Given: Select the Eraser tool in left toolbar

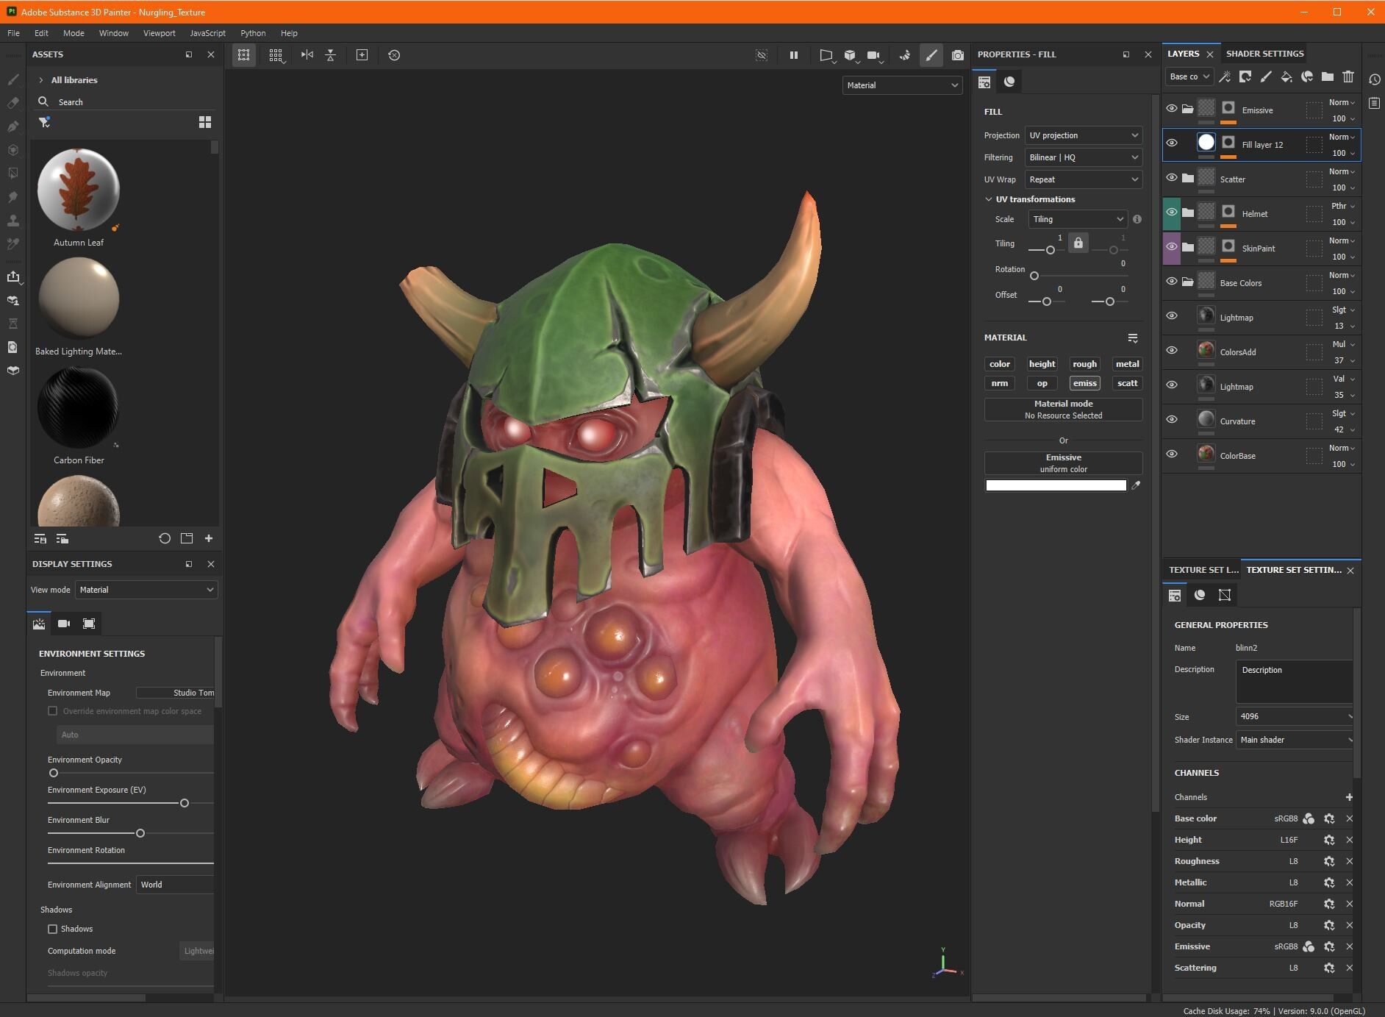Looking at the screenshot, I should pyautogui.click(x=13, y=103).
